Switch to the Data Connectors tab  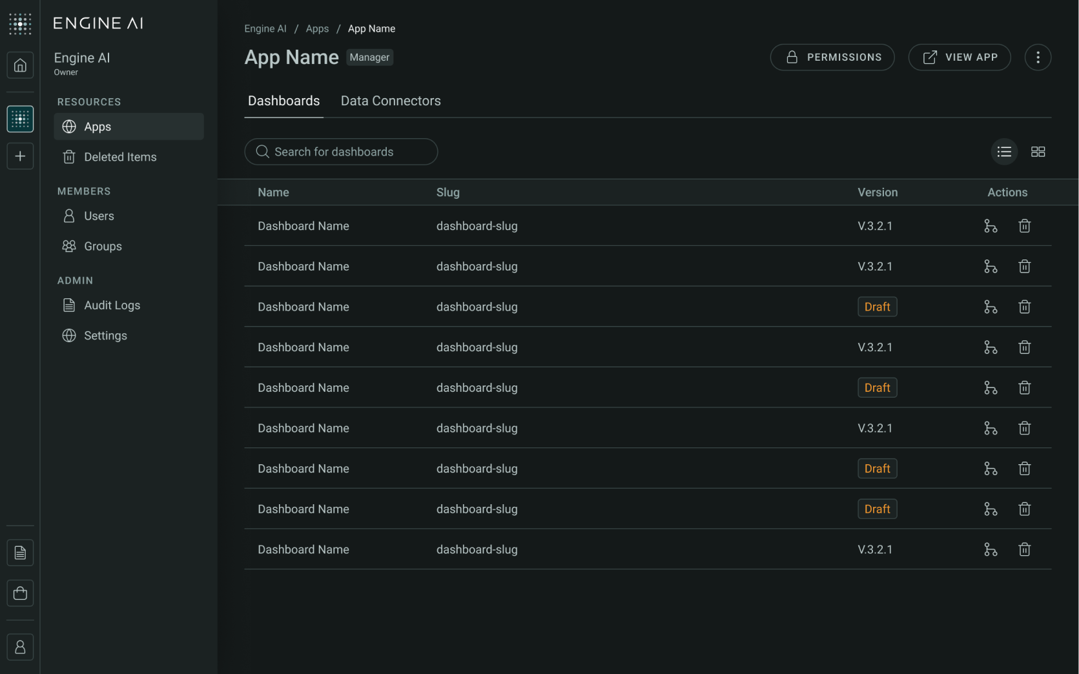391,101
